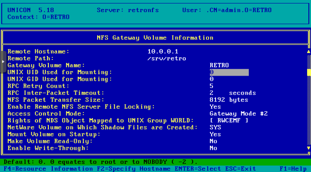The image size is (311, 172).
Task: Click the Server: retronfs header text
Action: 128,10
